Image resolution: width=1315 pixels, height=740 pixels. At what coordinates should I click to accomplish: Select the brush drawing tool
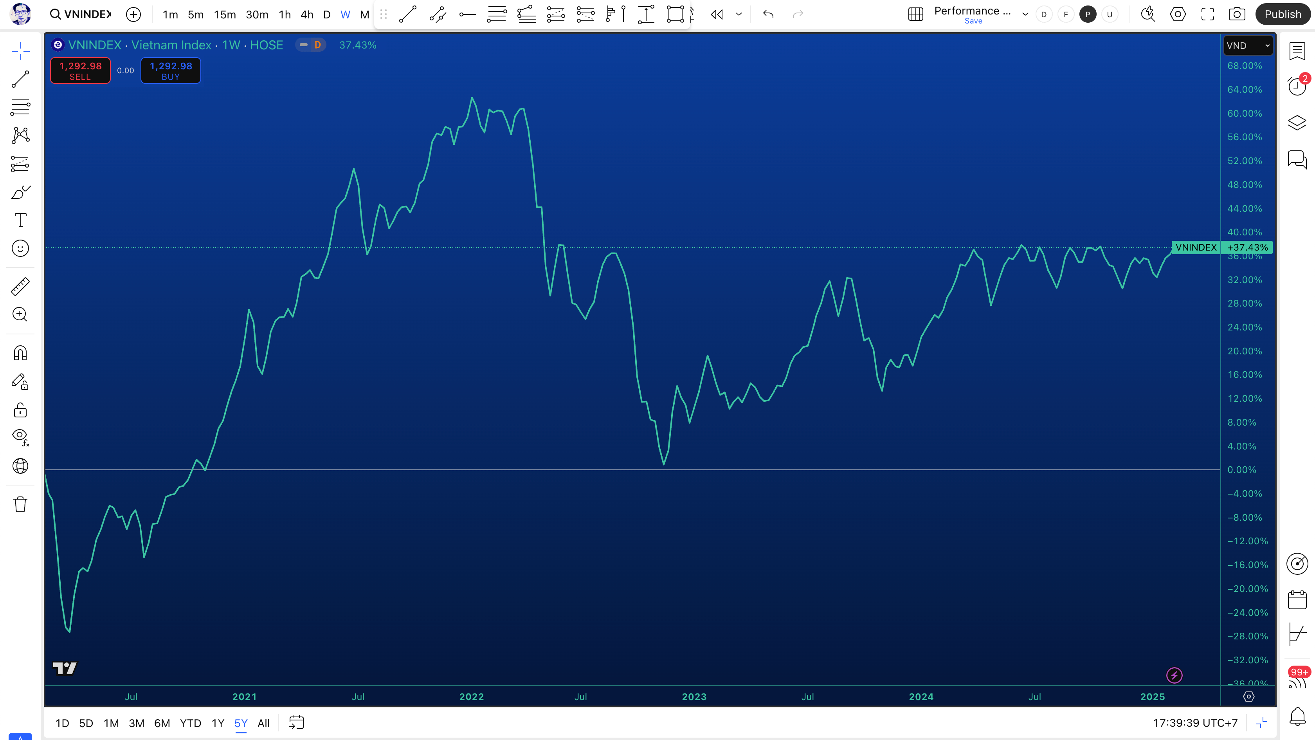pyautogui.click(x=20, y=193)
